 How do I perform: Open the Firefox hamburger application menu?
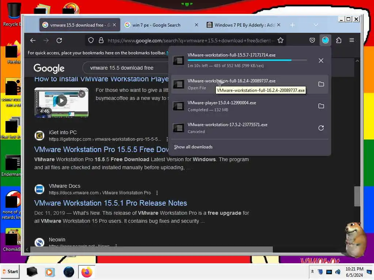coord(352,40)
